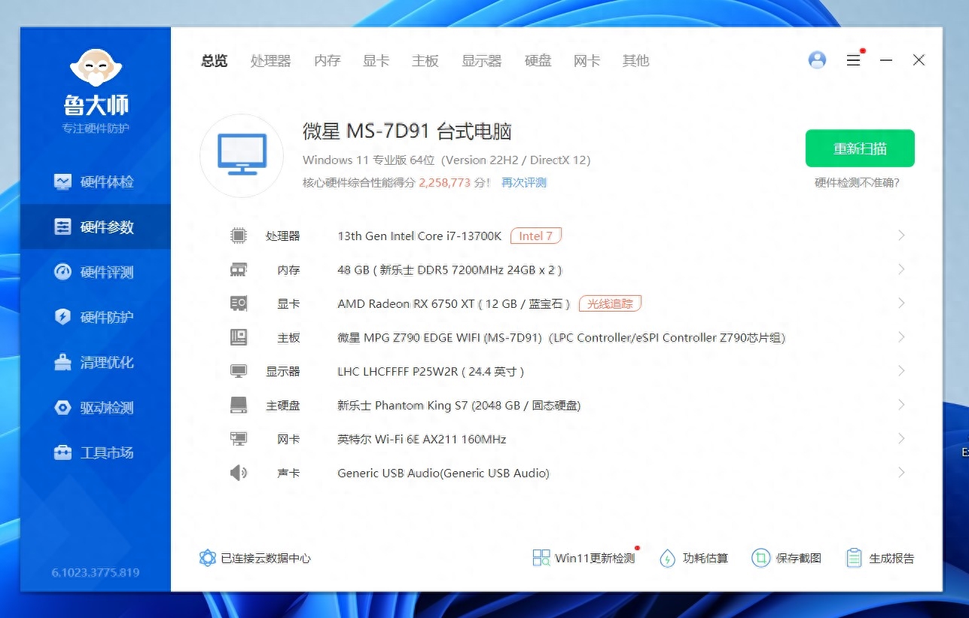This screenshot has height=618, width=969.
Task: Click the 声卡 speaker icon
Action: [239, 473]
